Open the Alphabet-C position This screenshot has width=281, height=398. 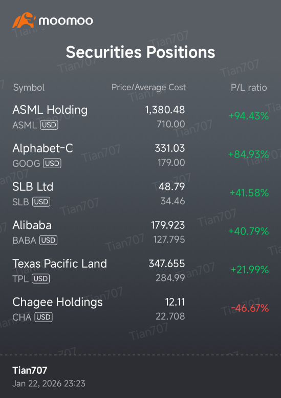coord(140,155)
